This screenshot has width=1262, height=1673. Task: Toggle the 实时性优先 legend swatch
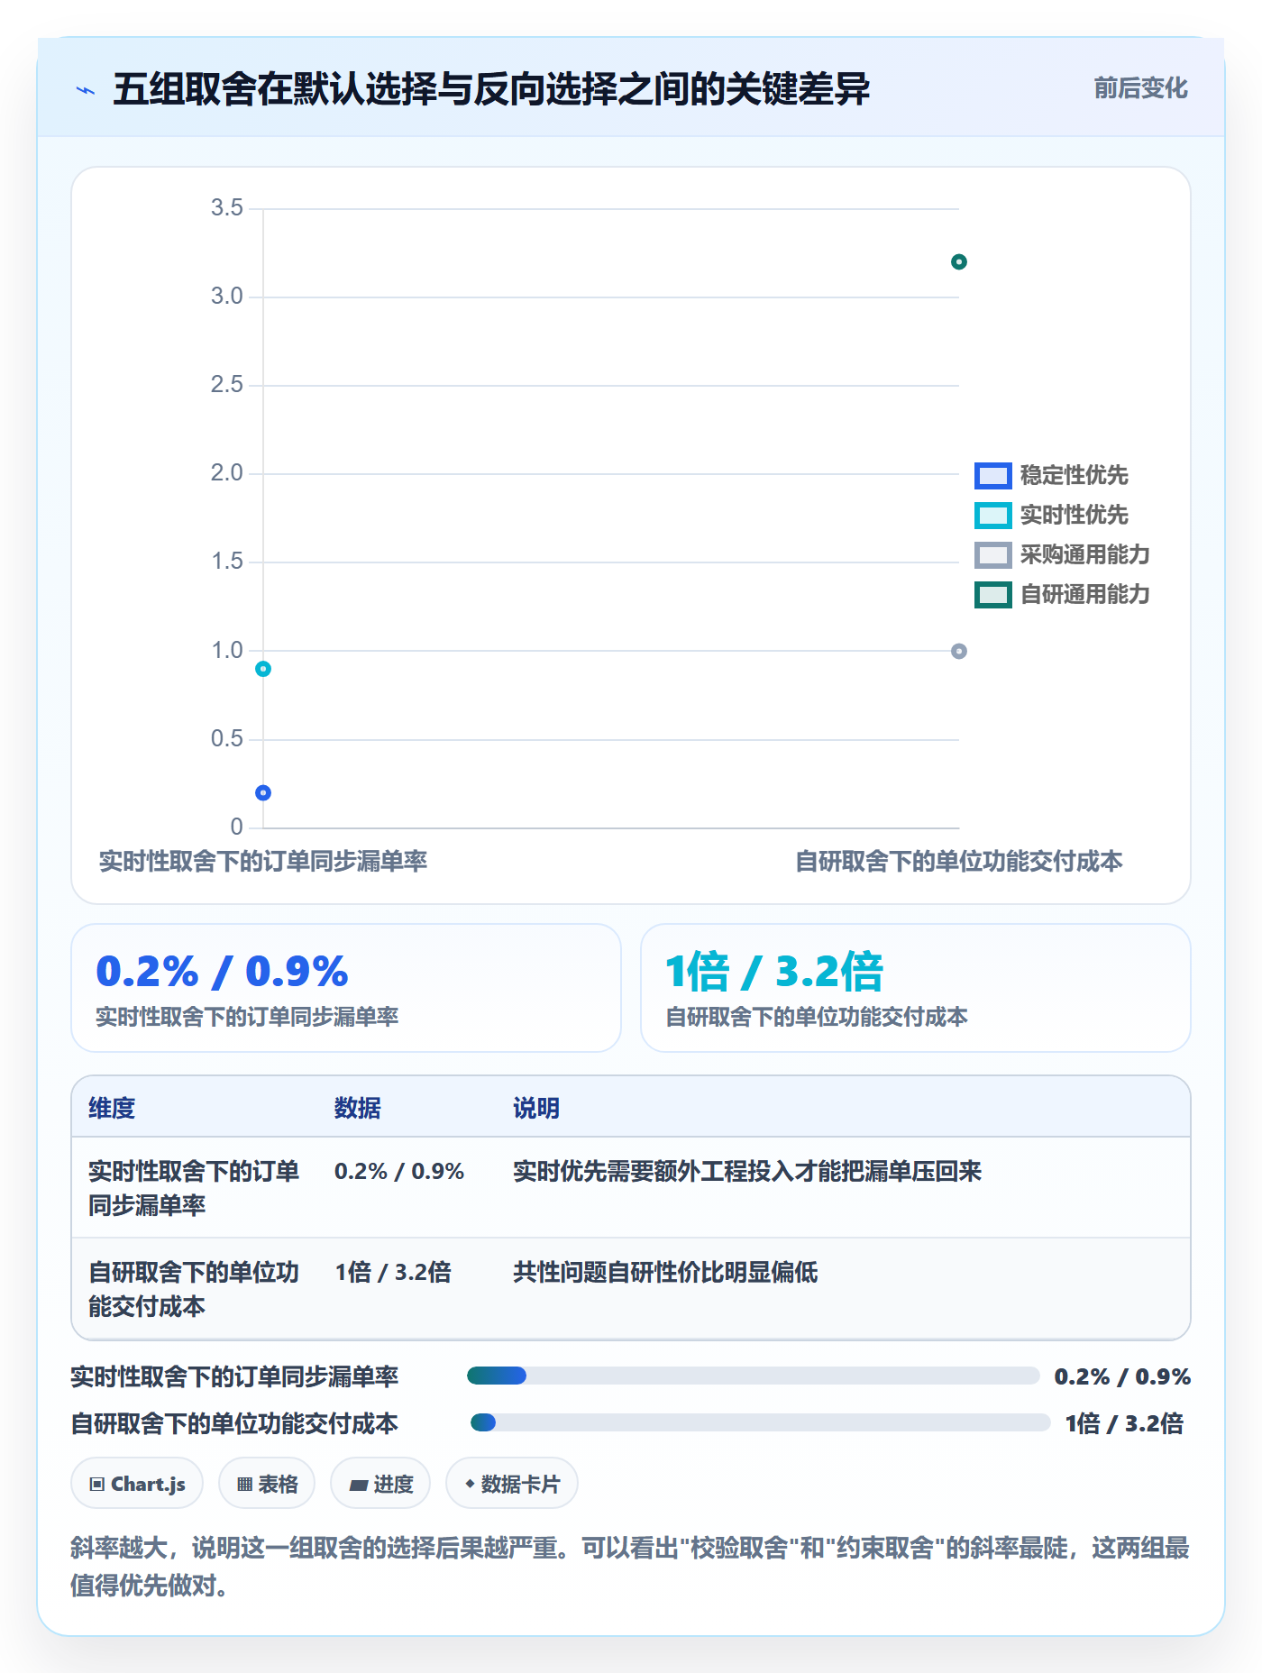click(x=992, y=515)
